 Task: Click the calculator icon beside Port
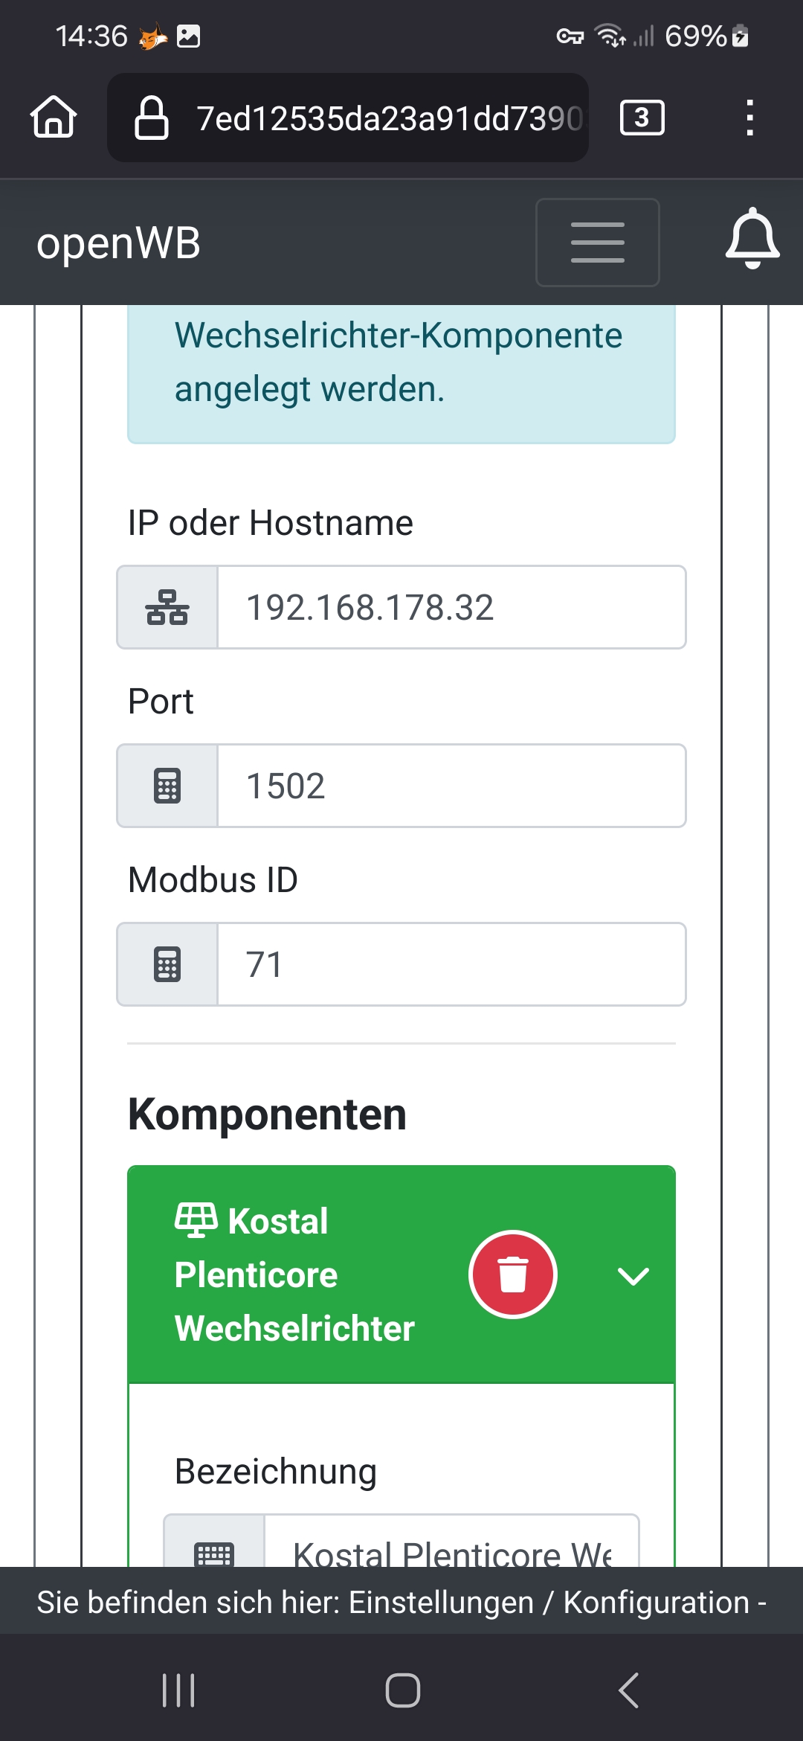tap(167, 786)
